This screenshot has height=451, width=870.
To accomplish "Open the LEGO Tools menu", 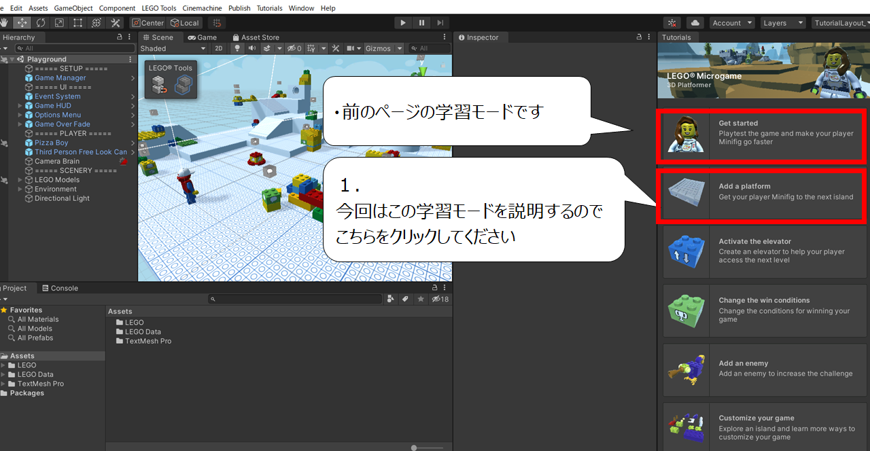I will (x=158, y=8).
